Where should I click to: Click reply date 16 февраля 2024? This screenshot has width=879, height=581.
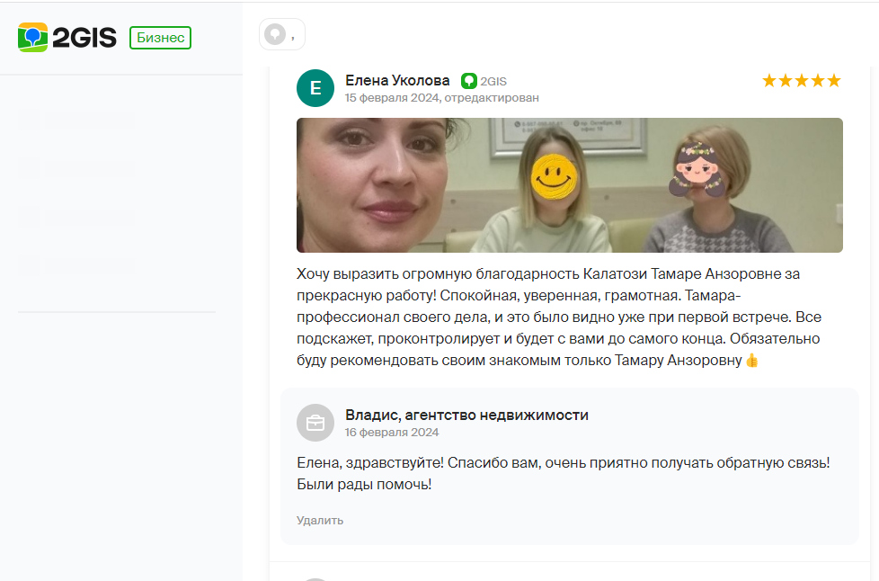click(x=392, y=433)
